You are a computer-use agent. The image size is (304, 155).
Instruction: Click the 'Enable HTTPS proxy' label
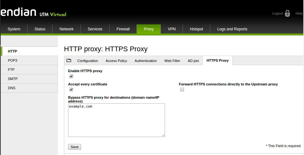coord(85,71)
